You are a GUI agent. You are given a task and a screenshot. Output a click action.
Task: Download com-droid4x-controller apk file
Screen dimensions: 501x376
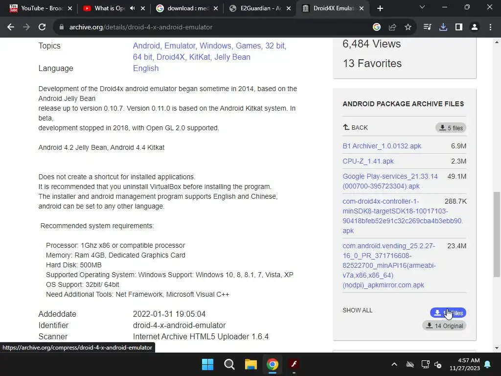click(x=403, y=216)
